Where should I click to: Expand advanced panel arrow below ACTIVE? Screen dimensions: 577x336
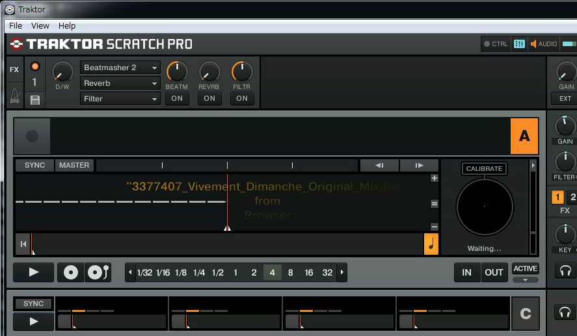pos(526,279)
